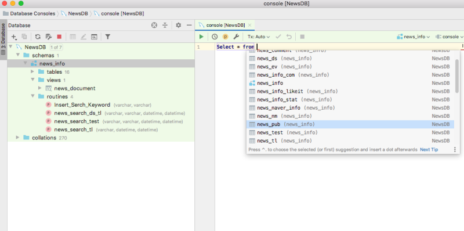The width and height of the screenshot is (464, 231).
Task: Open the console session dropdown
Action: click(449, 37)
